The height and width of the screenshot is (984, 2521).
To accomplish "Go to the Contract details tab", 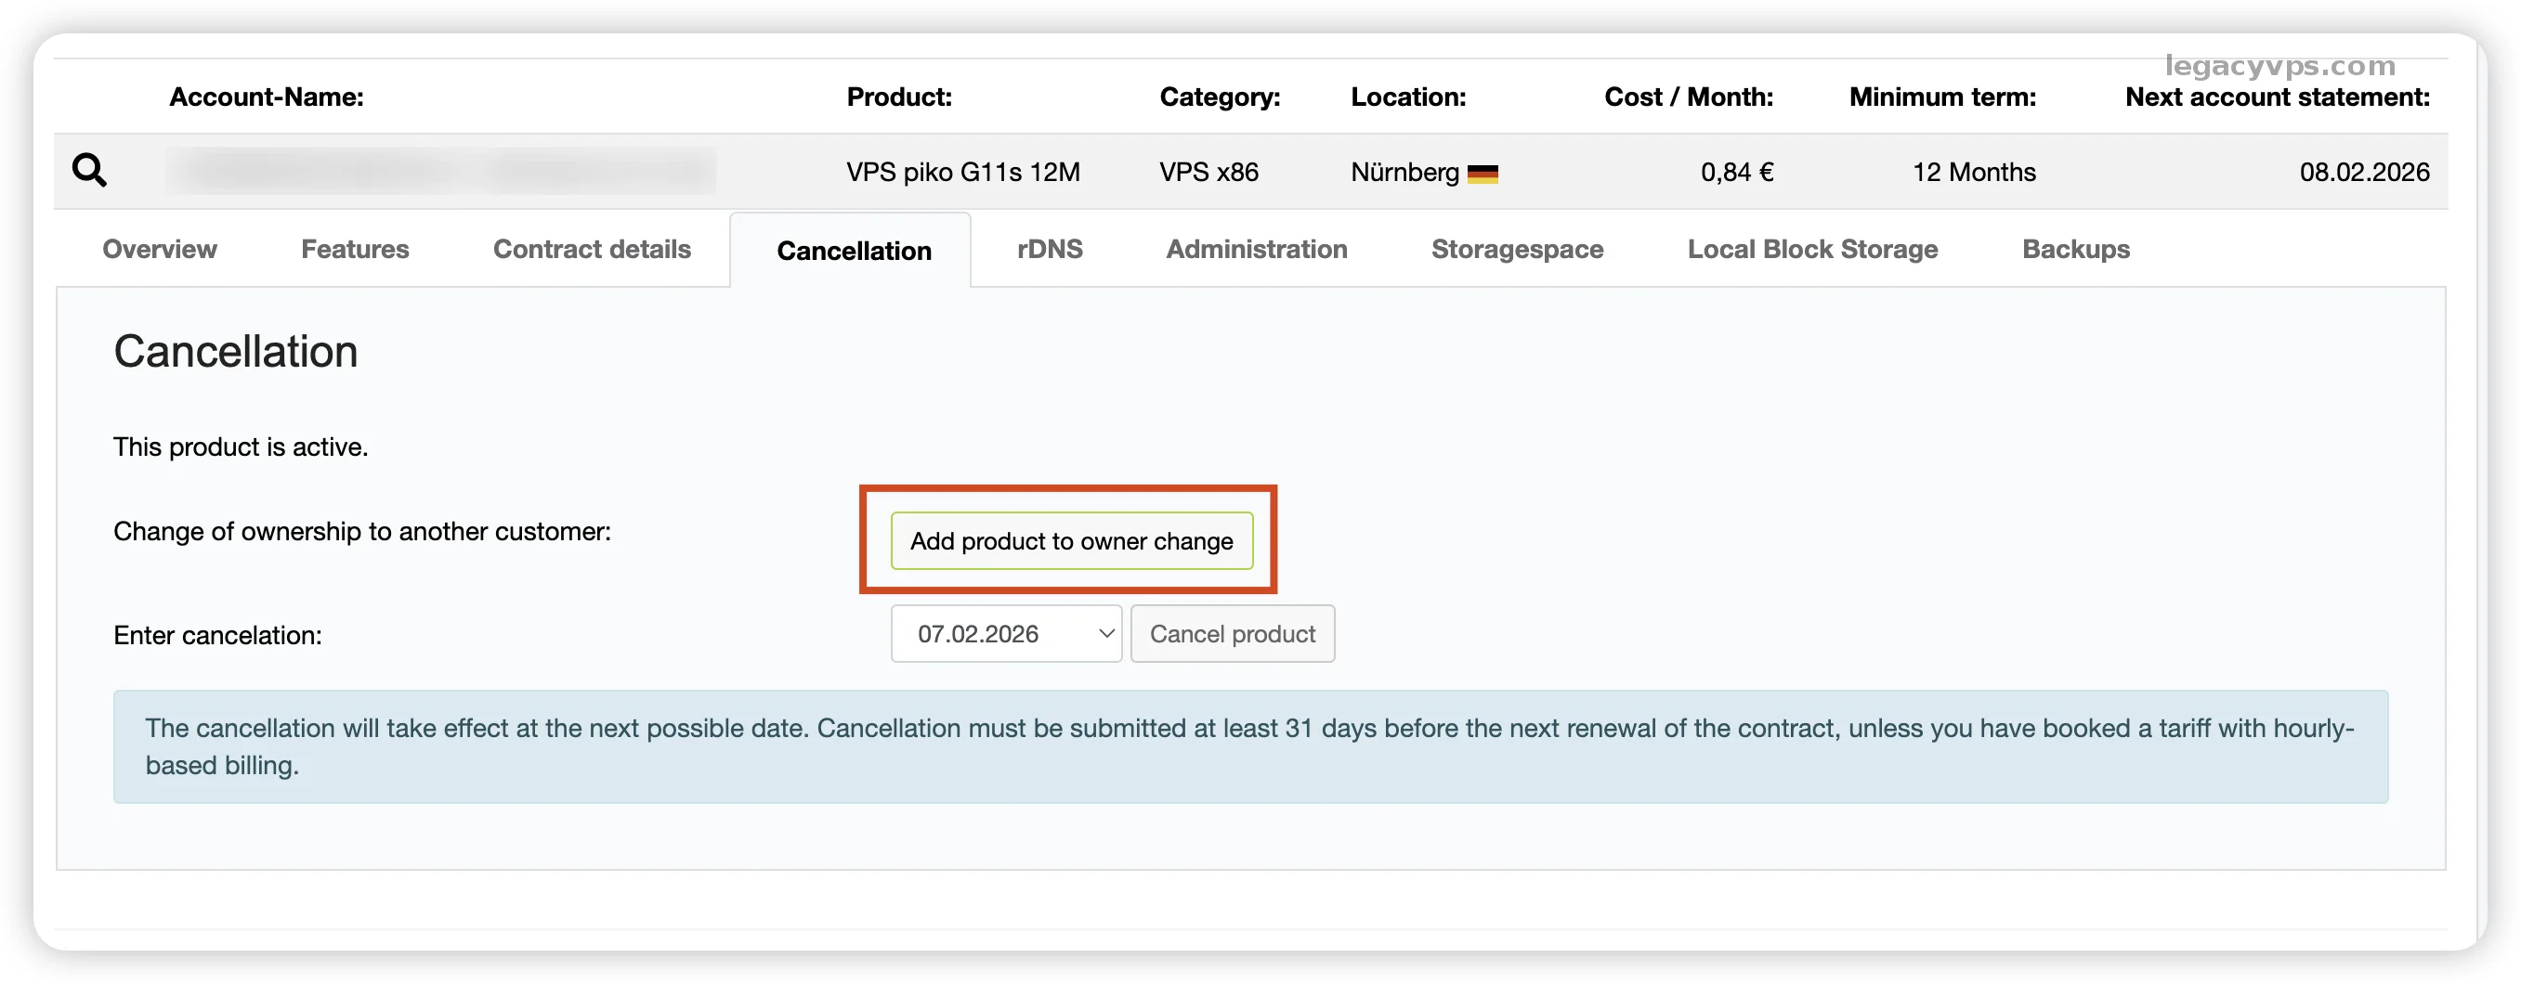I will tap(591, 250).
